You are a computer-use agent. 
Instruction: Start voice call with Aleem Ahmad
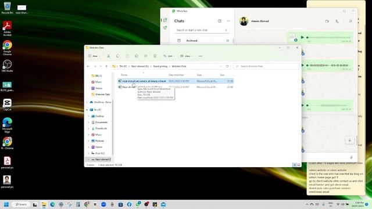pos(337,21)
